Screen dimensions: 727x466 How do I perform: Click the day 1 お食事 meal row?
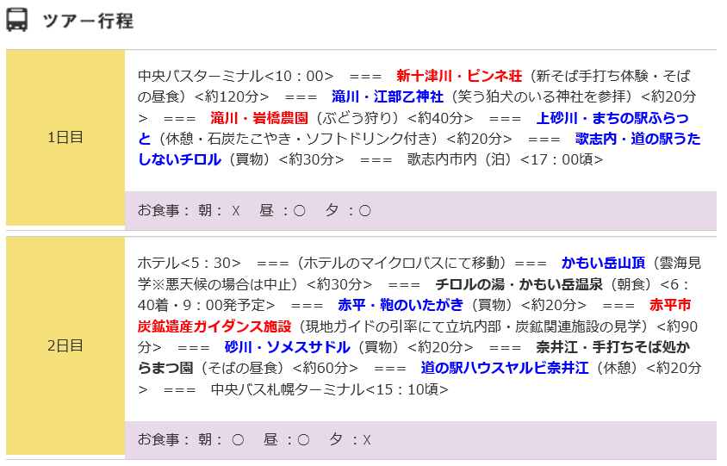click(420, 210)
